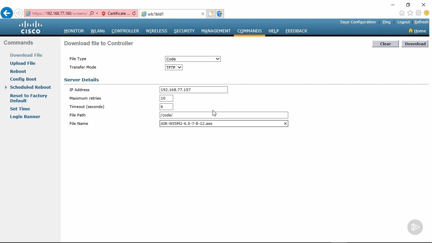
Task: Open Scheduled Reboot in the sidebar
Action: click(30, 87)
